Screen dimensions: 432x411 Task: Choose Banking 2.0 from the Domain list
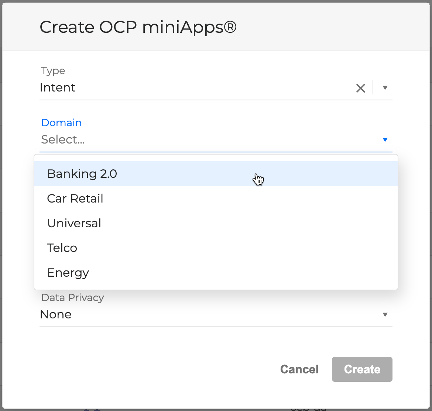[82, 174]
